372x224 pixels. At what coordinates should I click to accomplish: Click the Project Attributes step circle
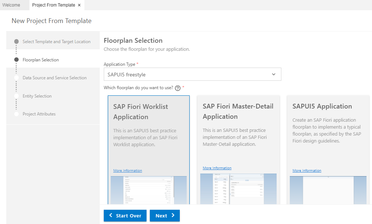pos(16,114)
